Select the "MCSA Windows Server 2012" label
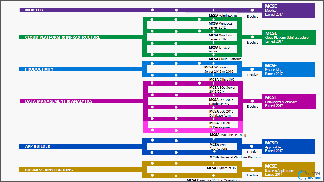 221,25
